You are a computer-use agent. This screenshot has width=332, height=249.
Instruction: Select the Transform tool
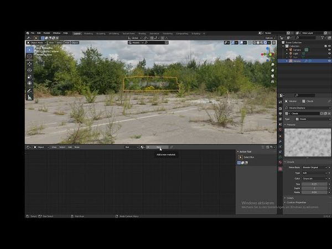pos(30,84)
